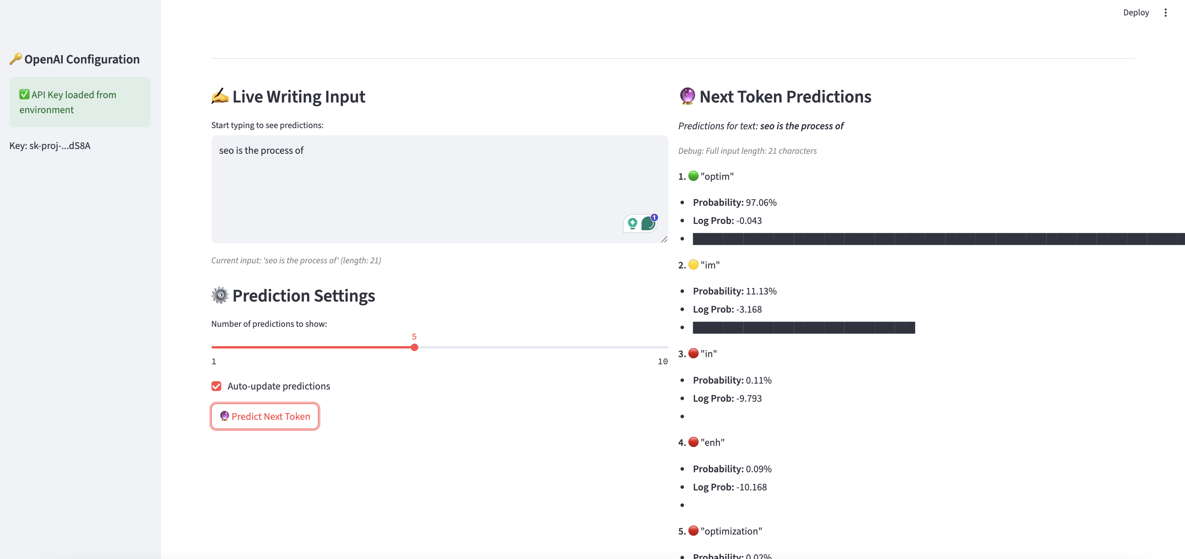The width and height of the screenshot is (1185, 559).
Task: Click the key icon beside OpenAI Configuration
Action: click(x=16, y=59)
